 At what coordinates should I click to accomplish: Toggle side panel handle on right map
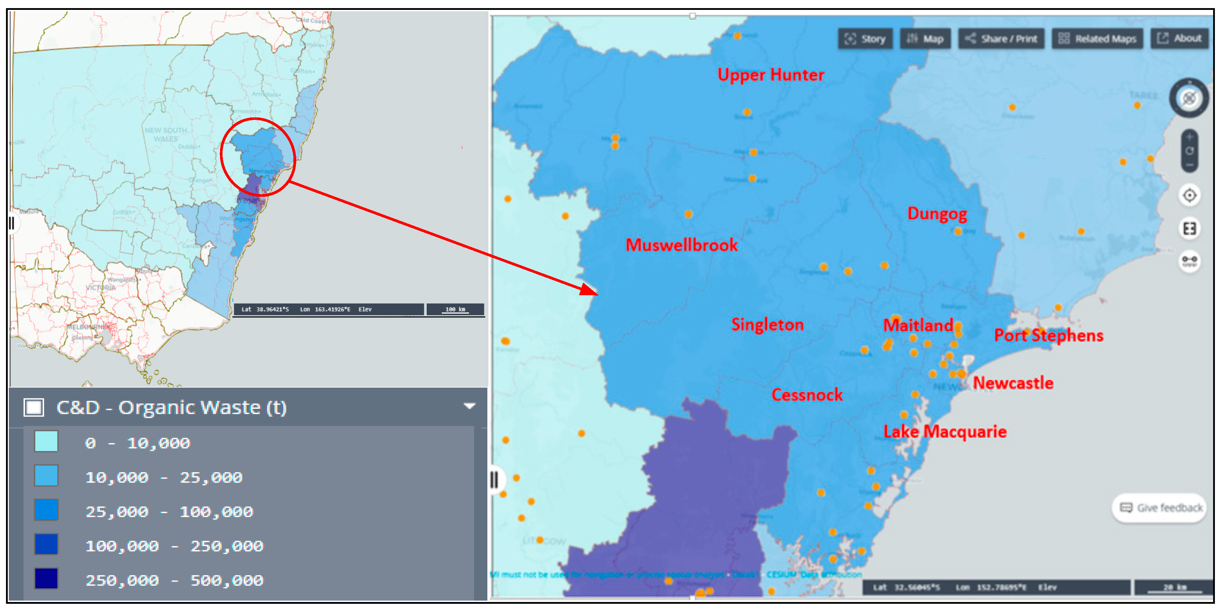click(x=494, y=479)
